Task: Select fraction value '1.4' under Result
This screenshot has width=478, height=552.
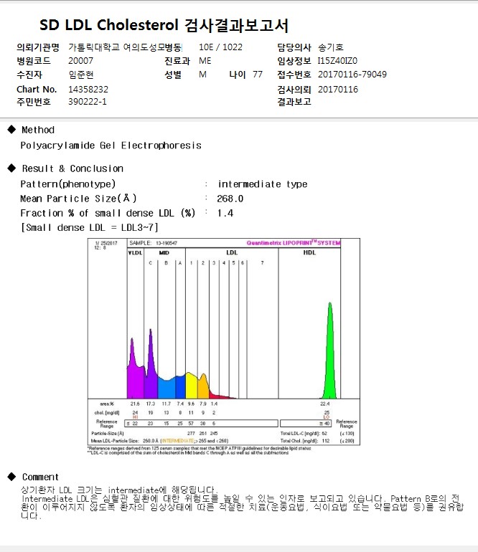Action: click(225, 214)
